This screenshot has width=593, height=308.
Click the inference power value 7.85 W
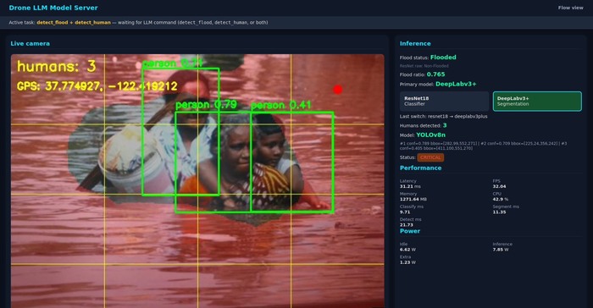coord(501,250)
